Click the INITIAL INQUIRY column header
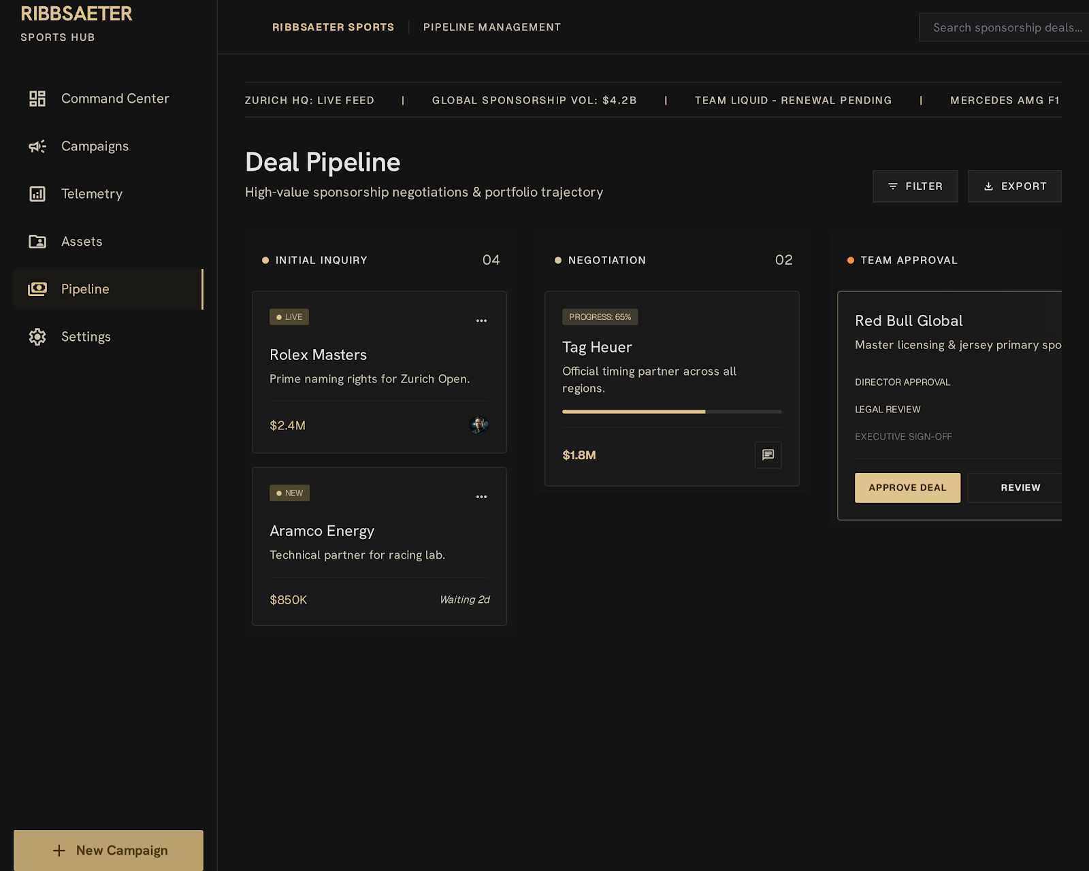Viewport: 1089px width, 871px height. (x=321, y=261)
